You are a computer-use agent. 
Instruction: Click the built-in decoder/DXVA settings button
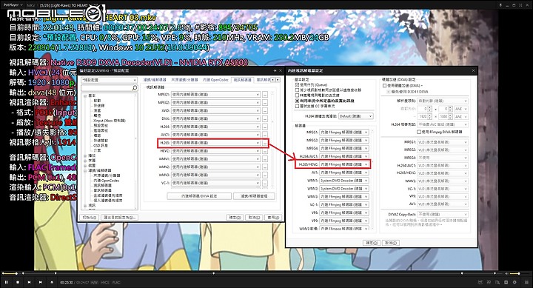[x=199, y=196]
